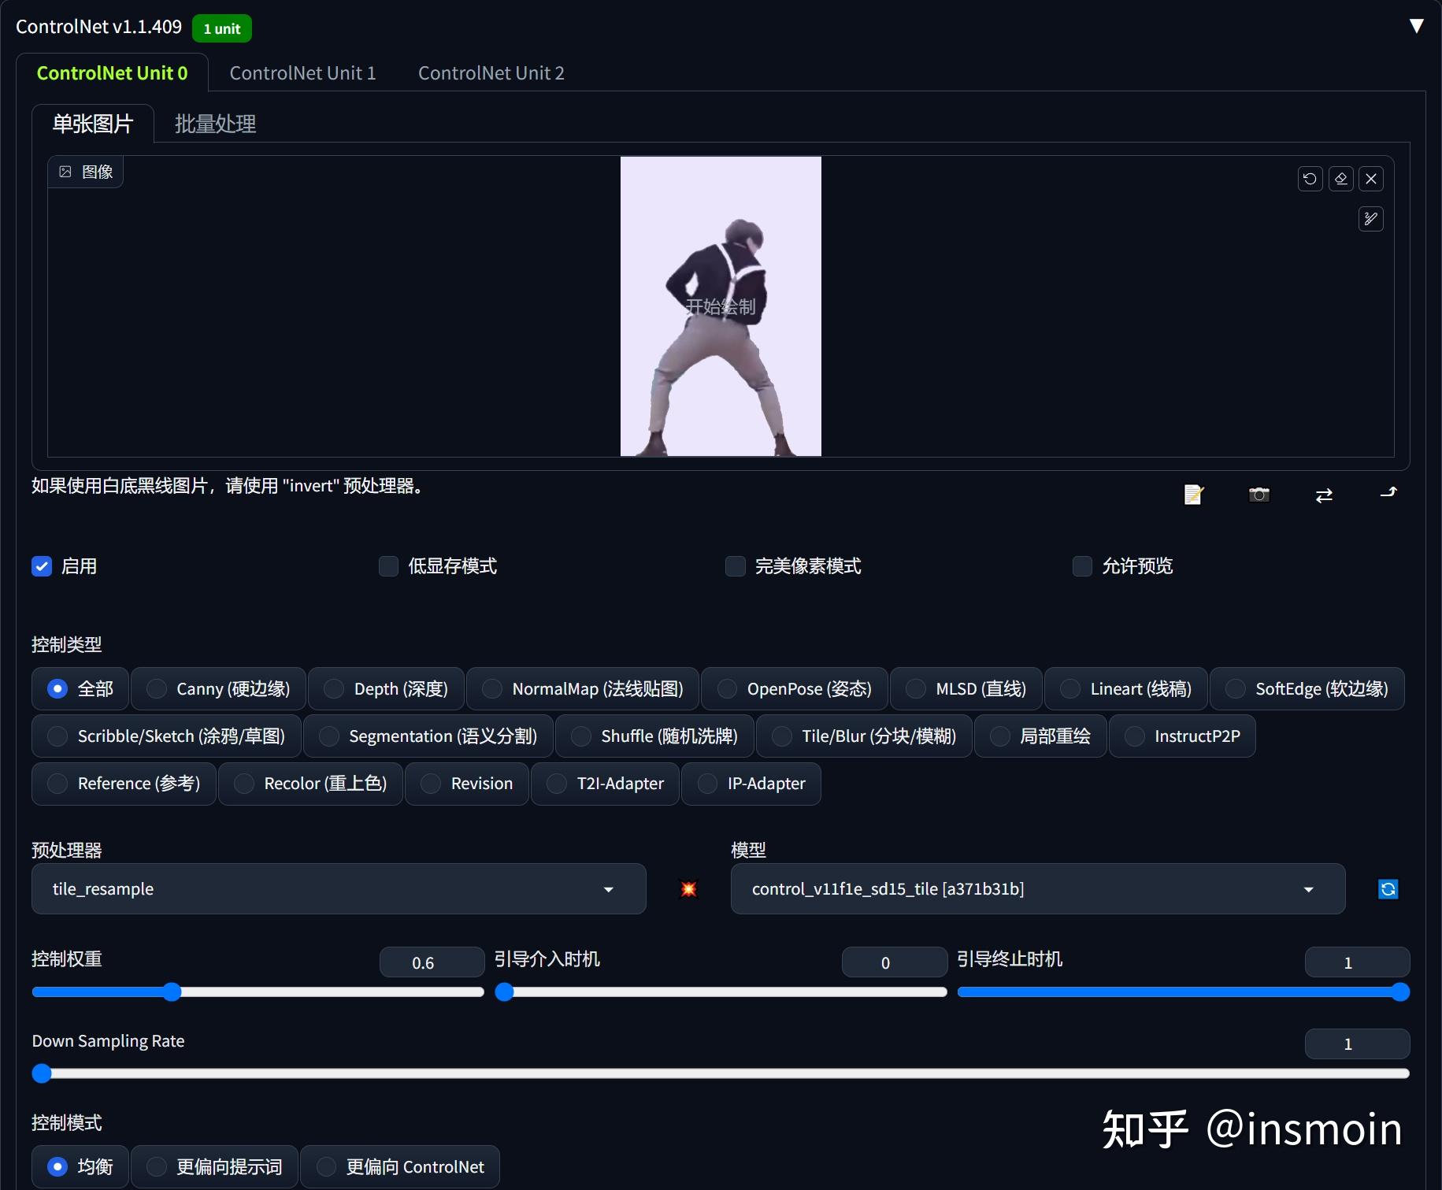Remove the uploaded dancer image
1442x1190 pixels.
[1370, 179]
